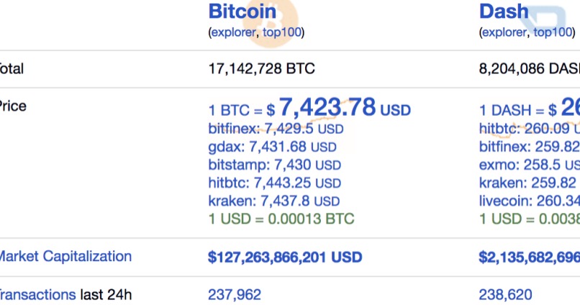
Task: Select the bitfinex 7,429.5 USD price
Action: pyautogui.click(x=276, y=129)
